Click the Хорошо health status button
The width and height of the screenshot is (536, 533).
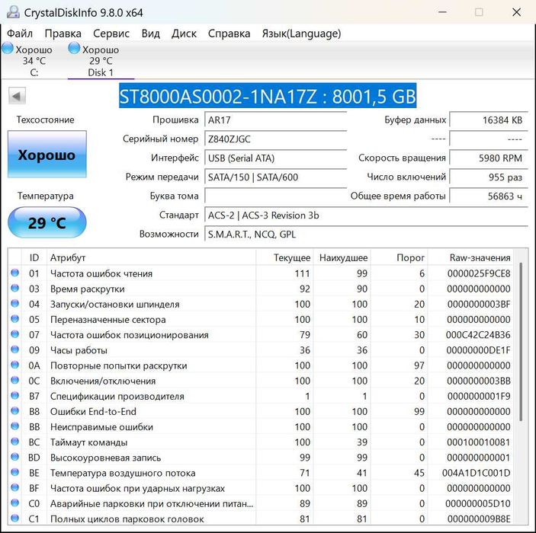tap(47, 155)
